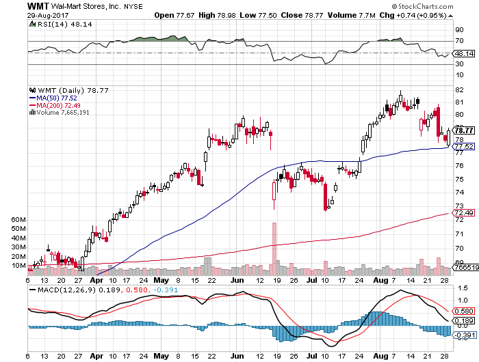Click the -0.391 MACD histogram value tag

(x=464, y=316)
